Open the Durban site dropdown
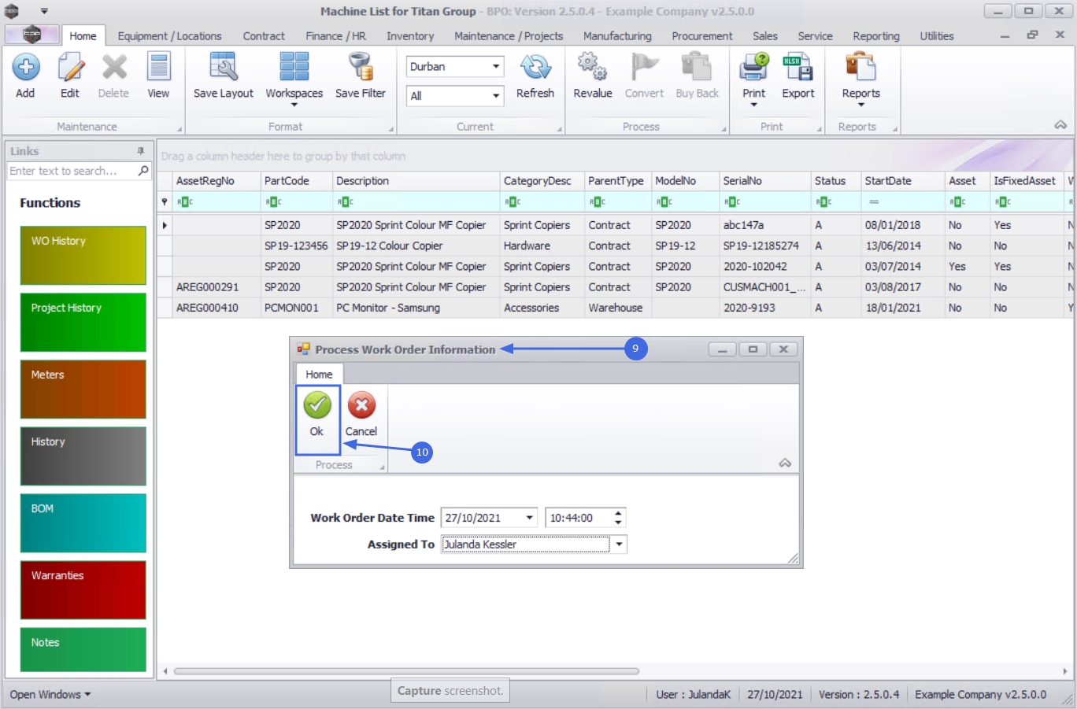This screenshot has height=709, width=1077. pos(496,67)
